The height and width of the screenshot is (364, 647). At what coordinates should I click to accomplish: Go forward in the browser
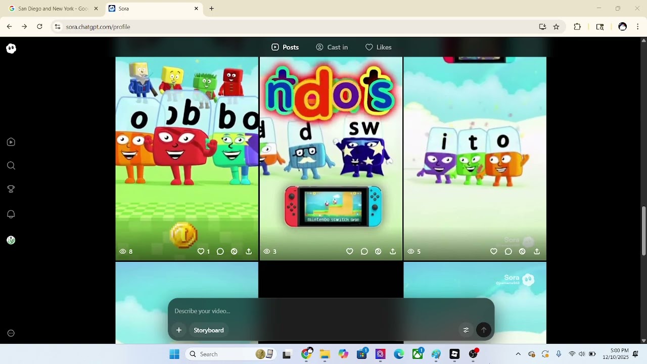click(x=24, y=27)
